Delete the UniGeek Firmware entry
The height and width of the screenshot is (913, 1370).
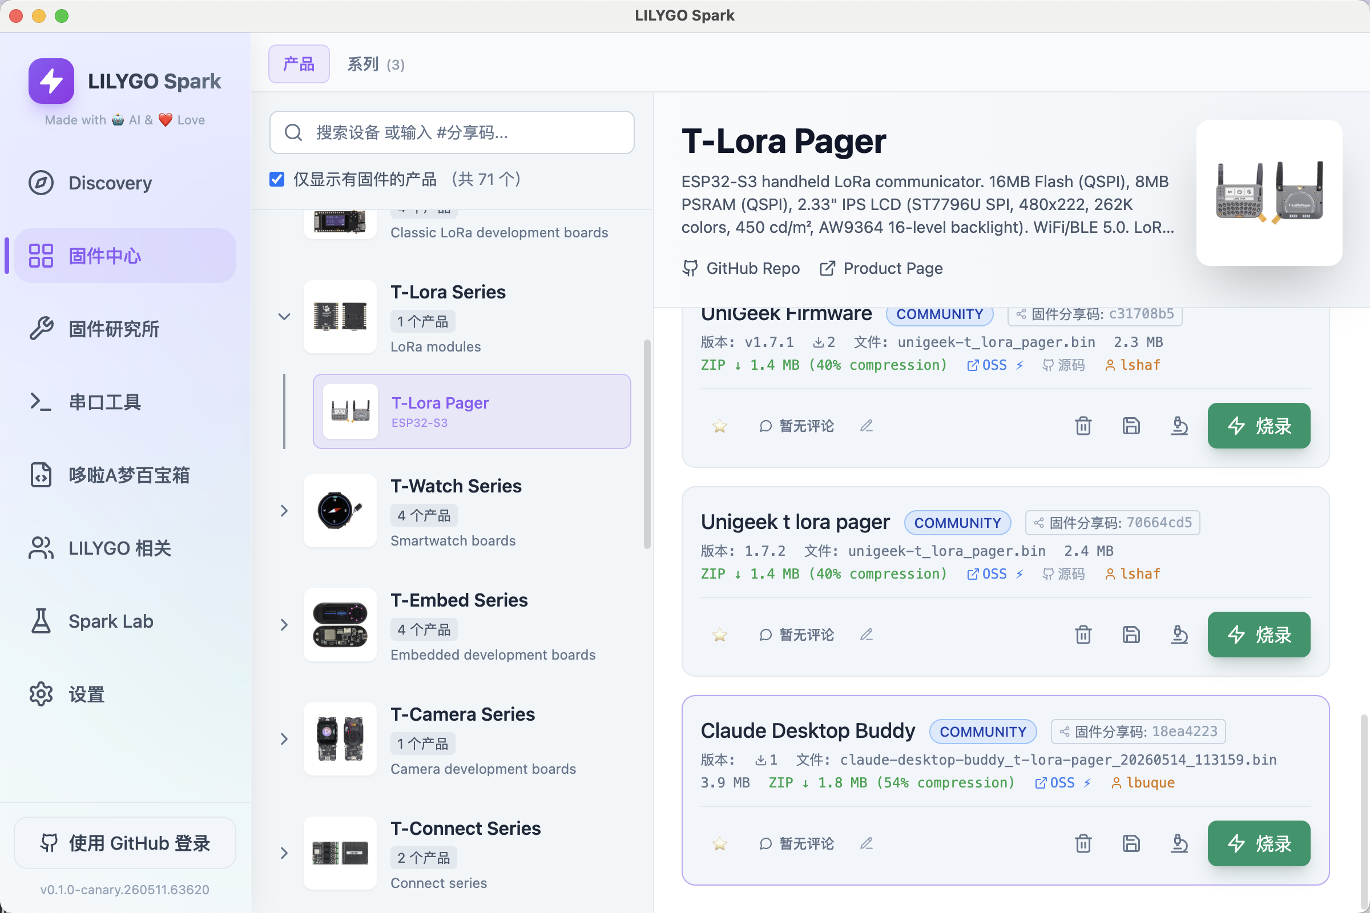[x=1083, y=426]
